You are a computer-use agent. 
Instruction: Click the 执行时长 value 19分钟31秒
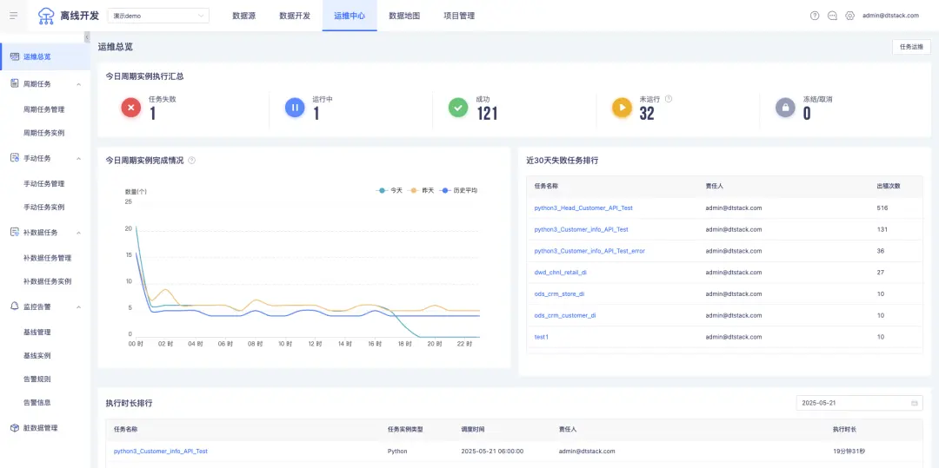pyautogui.click(x=849, y=452)
